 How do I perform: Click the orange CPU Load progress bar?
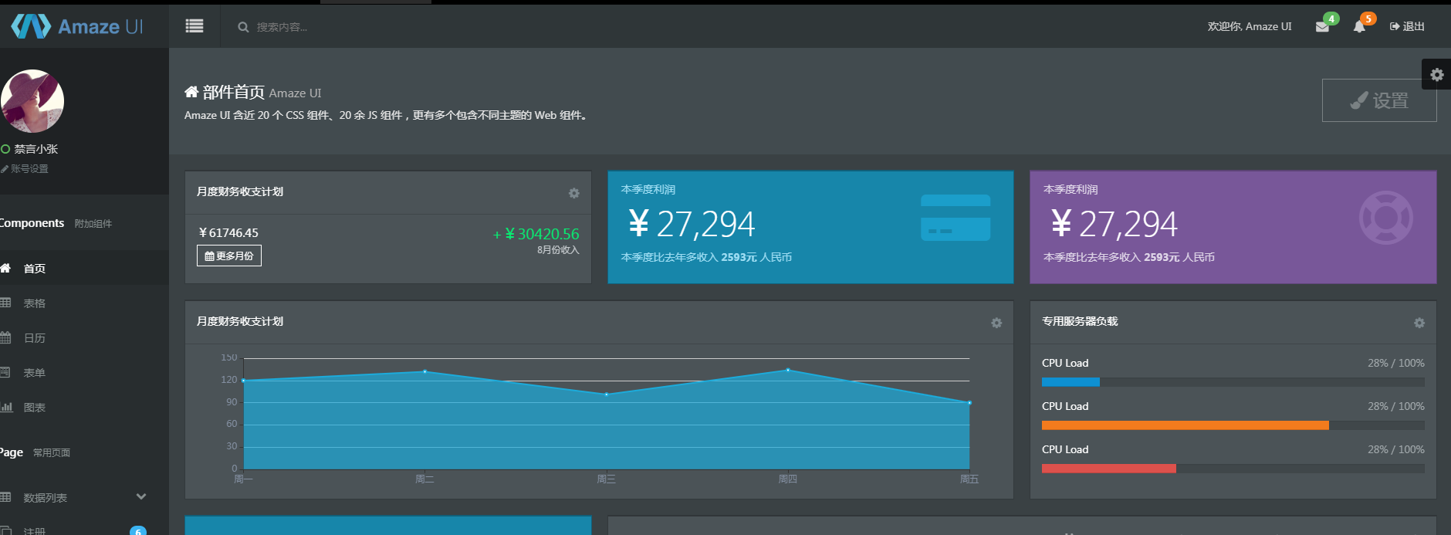pyautogui.click(x=1185, y=425)
